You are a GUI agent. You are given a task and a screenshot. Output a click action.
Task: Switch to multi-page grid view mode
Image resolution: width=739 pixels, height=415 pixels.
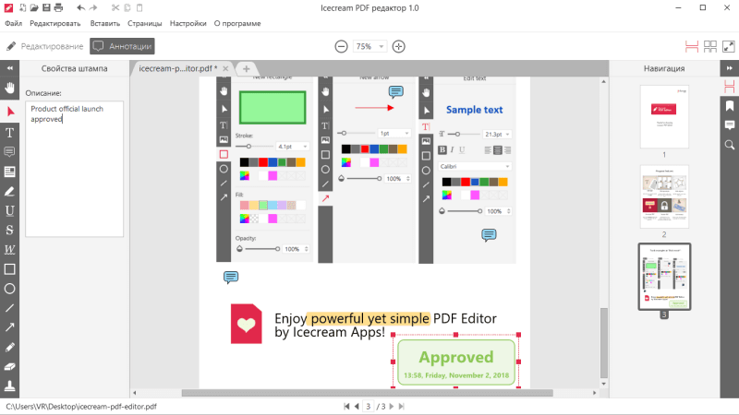click(x=710, y=46)
